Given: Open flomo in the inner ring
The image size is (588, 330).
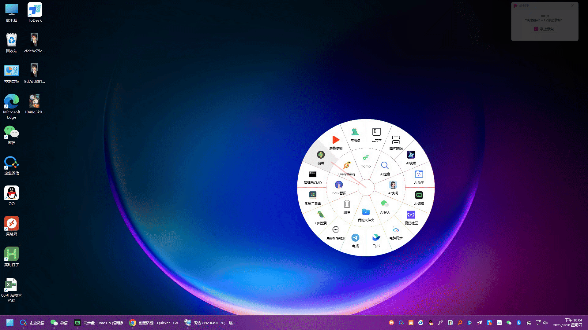Looking at the screenshot, I should 366,161.
